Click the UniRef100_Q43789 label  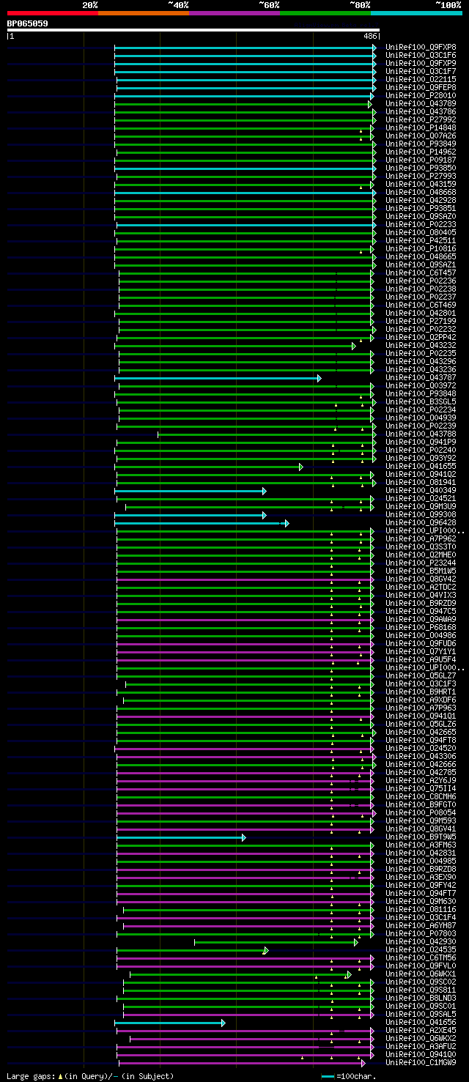421,103
